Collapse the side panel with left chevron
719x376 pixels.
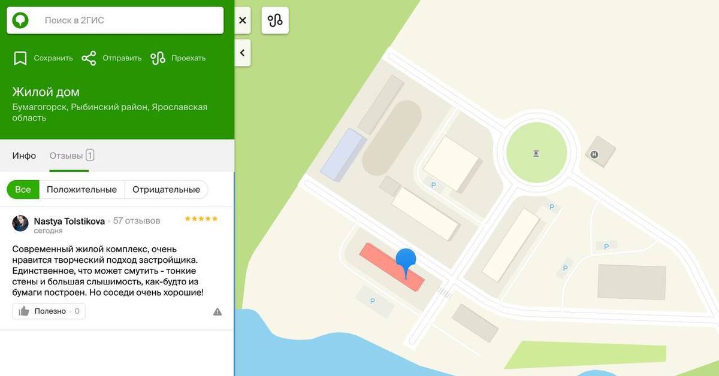pos(243,53)
